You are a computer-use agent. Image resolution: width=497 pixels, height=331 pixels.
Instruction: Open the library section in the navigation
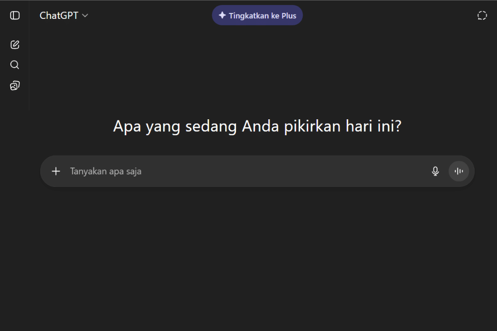[x=14, y=85]
